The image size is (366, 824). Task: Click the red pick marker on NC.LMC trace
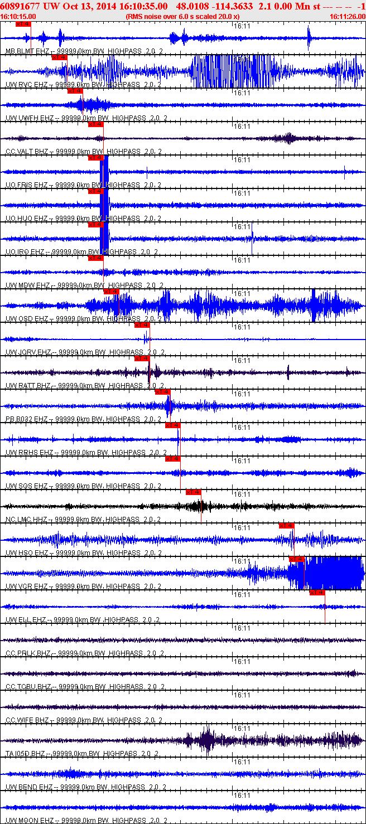(194, 492)
